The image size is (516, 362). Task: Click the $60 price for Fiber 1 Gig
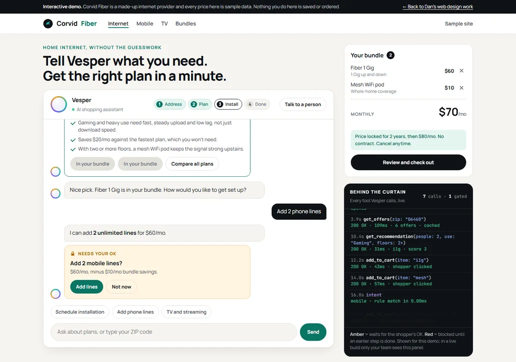(x=449, y=71)
